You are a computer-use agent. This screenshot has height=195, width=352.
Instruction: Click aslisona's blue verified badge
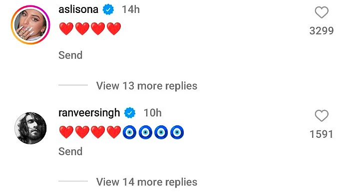(108, 9)
